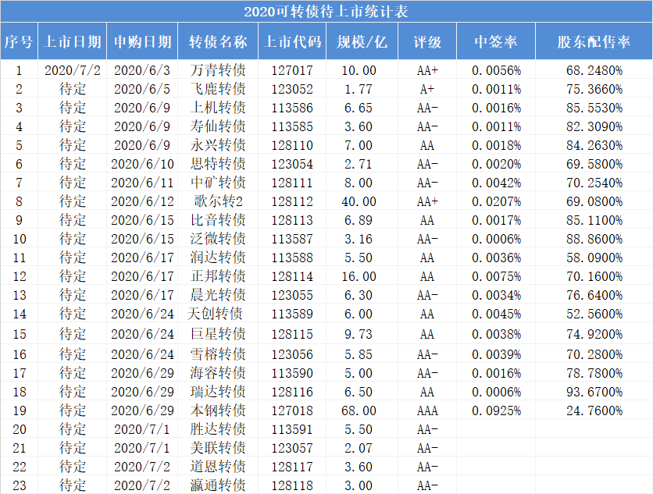Click the placement rate 93.6700%
The image size is (653, 494).
click(594, 392)
